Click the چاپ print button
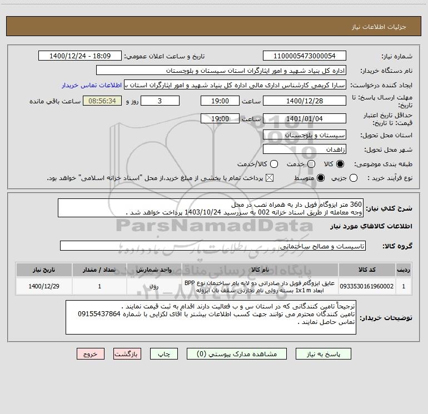Screen dimensions: 428x414 click(x=164, y=354)
